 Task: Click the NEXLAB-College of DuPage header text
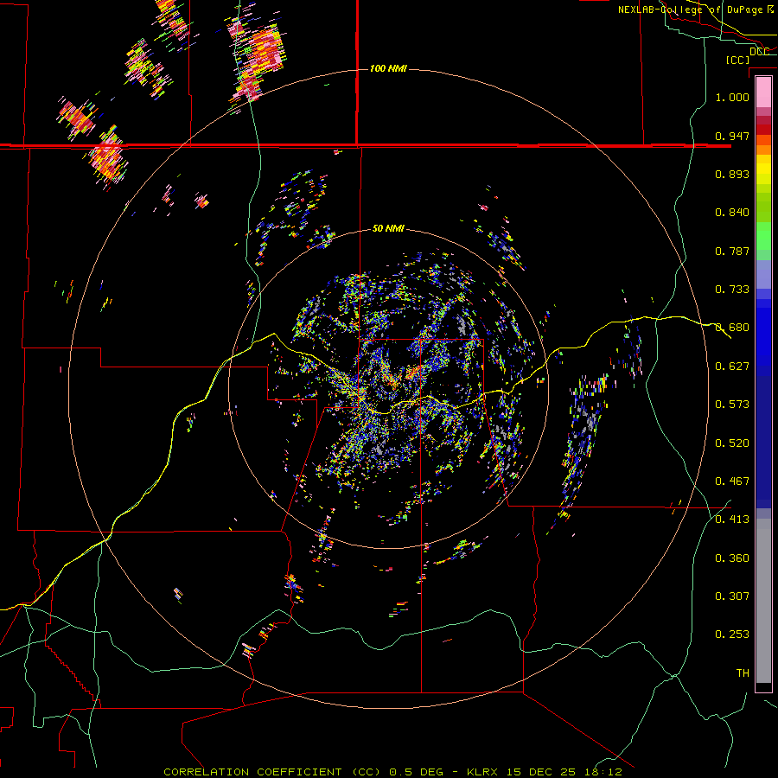[690, 10]
